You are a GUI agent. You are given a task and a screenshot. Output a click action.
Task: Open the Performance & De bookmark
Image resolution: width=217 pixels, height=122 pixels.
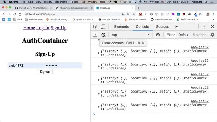click(189, 20)
